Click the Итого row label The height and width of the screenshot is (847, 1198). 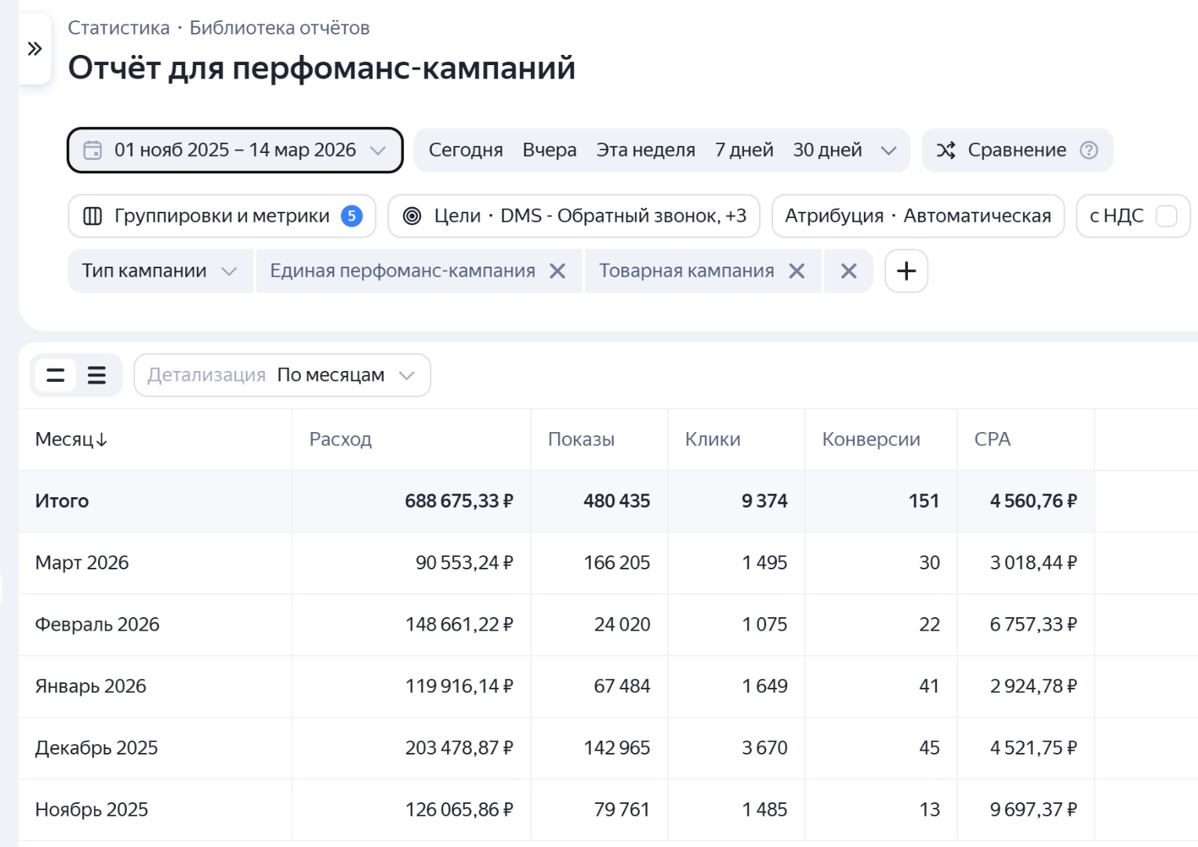62,501
